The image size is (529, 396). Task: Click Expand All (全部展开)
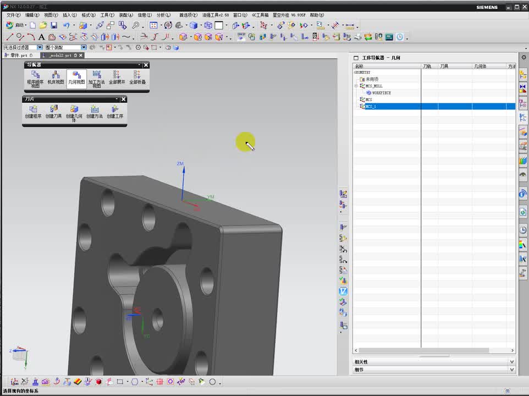(117, 78)
